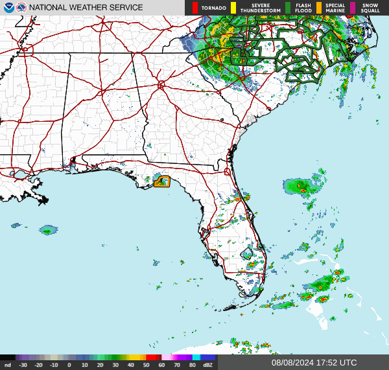Click the SPECIAL MARINE legend label
The width and height of the screenshot is (389, 370).
point(335,8)
